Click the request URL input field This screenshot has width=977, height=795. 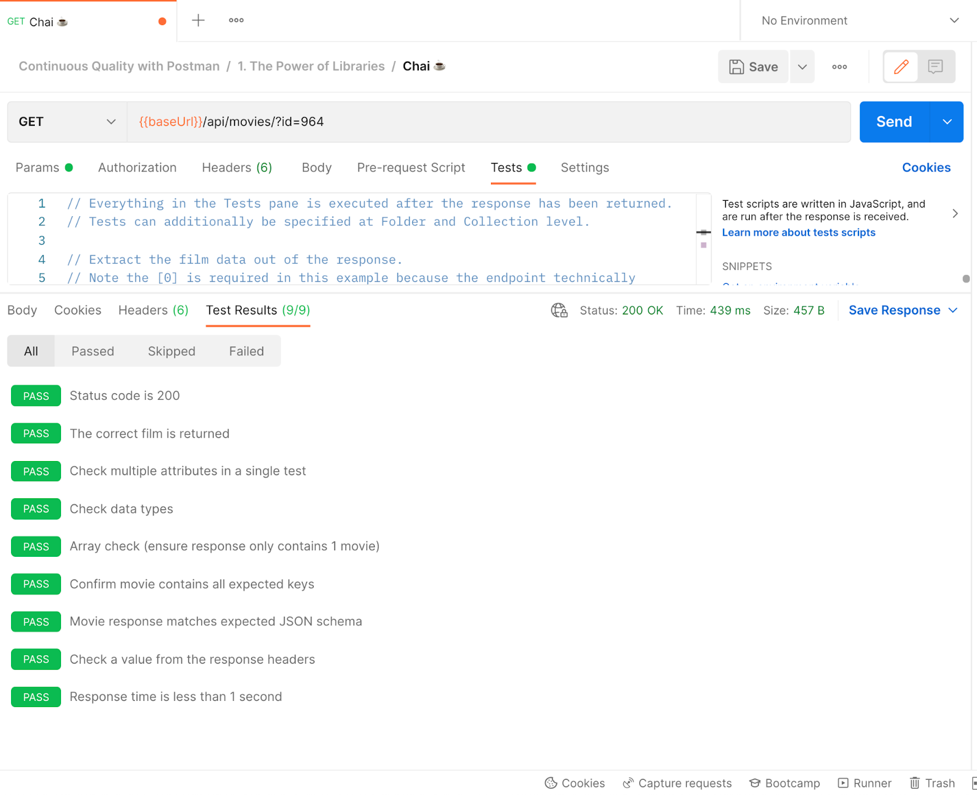pos(488,122)
